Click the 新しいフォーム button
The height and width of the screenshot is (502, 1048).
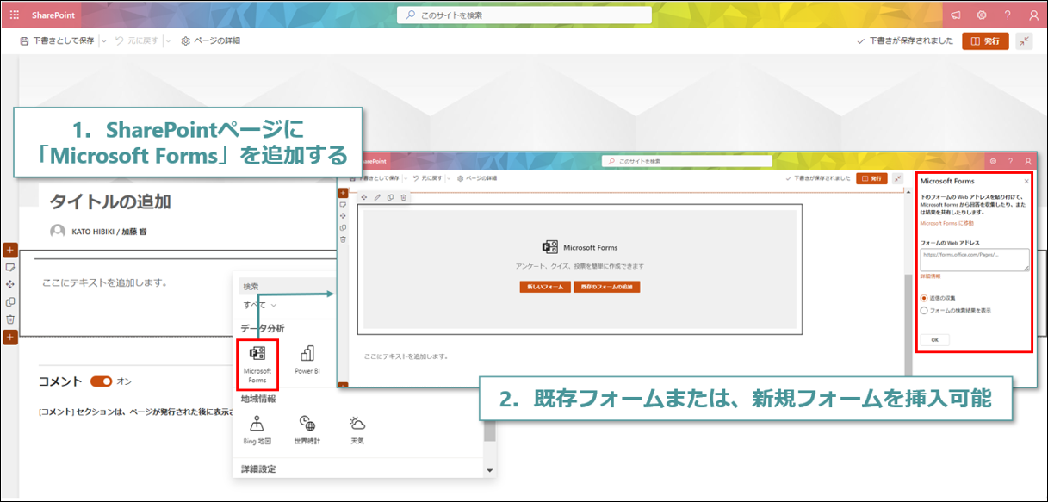click(x=545, y=287)
